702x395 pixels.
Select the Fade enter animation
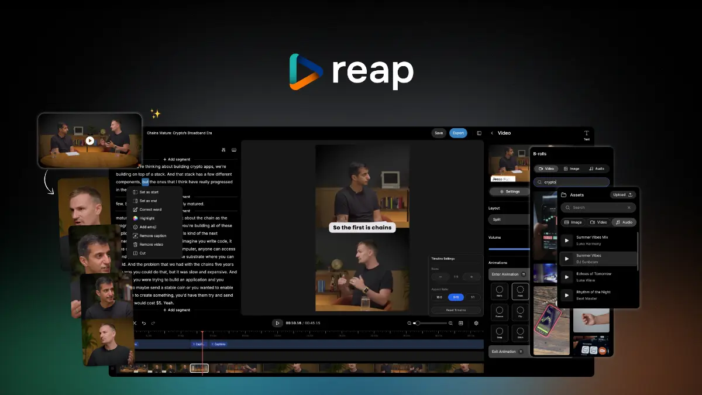(521, 292)
